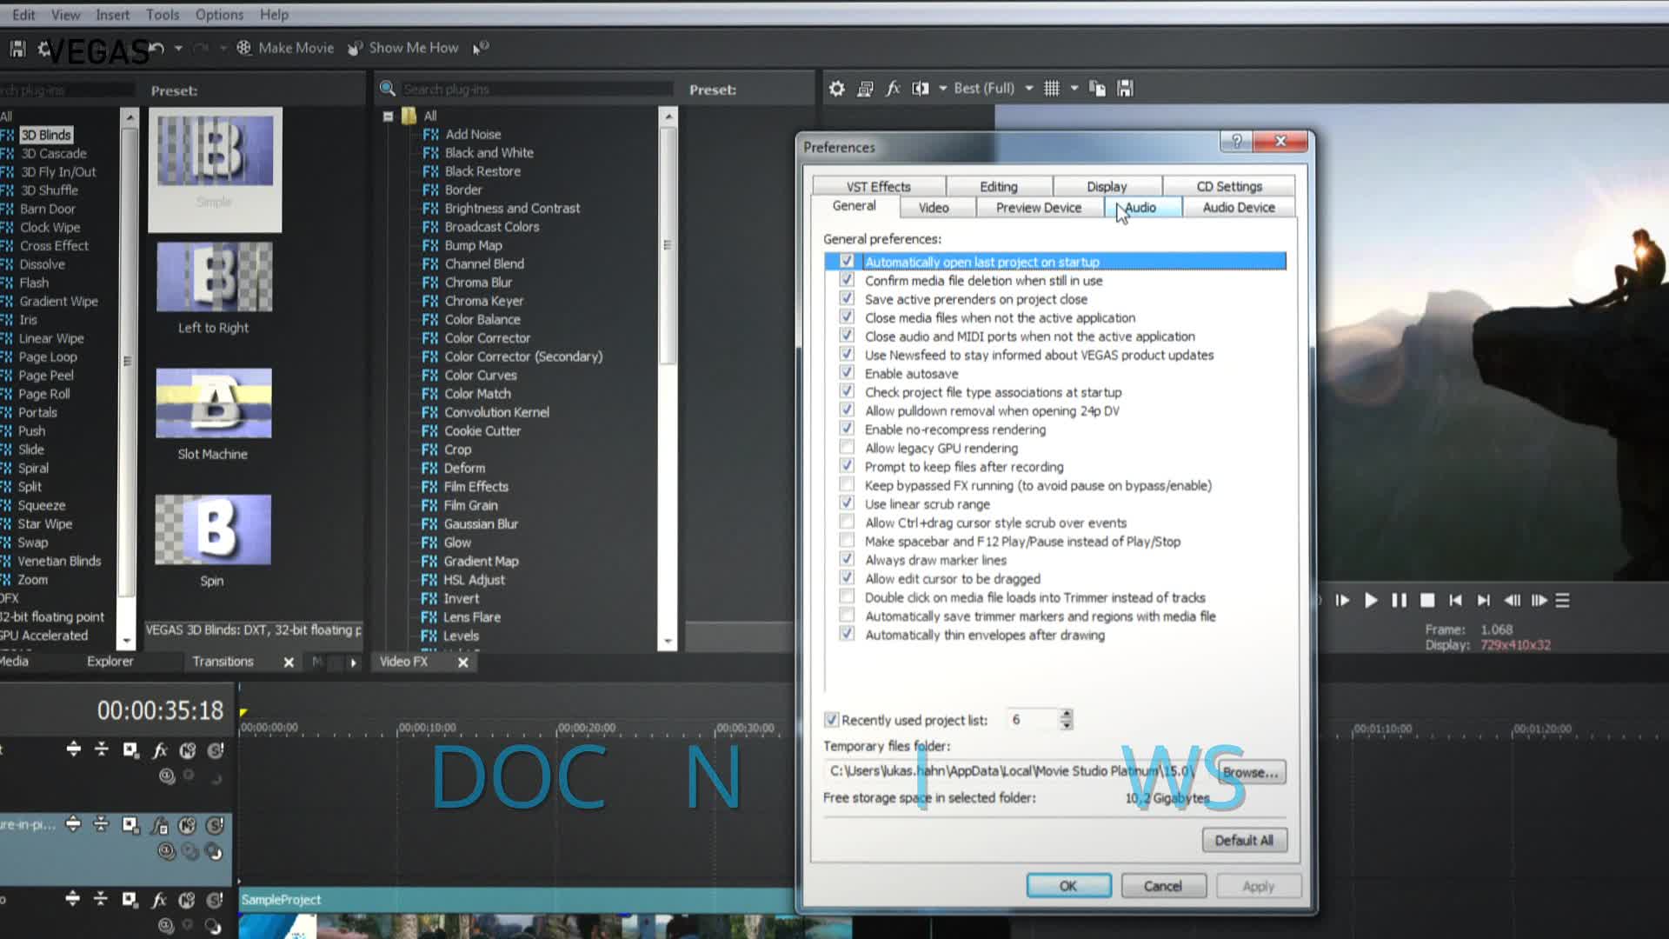Disable Enable autosave checkbox
Image resolution: width=1669 pixels, height=939 pixels.
[847, 373]
